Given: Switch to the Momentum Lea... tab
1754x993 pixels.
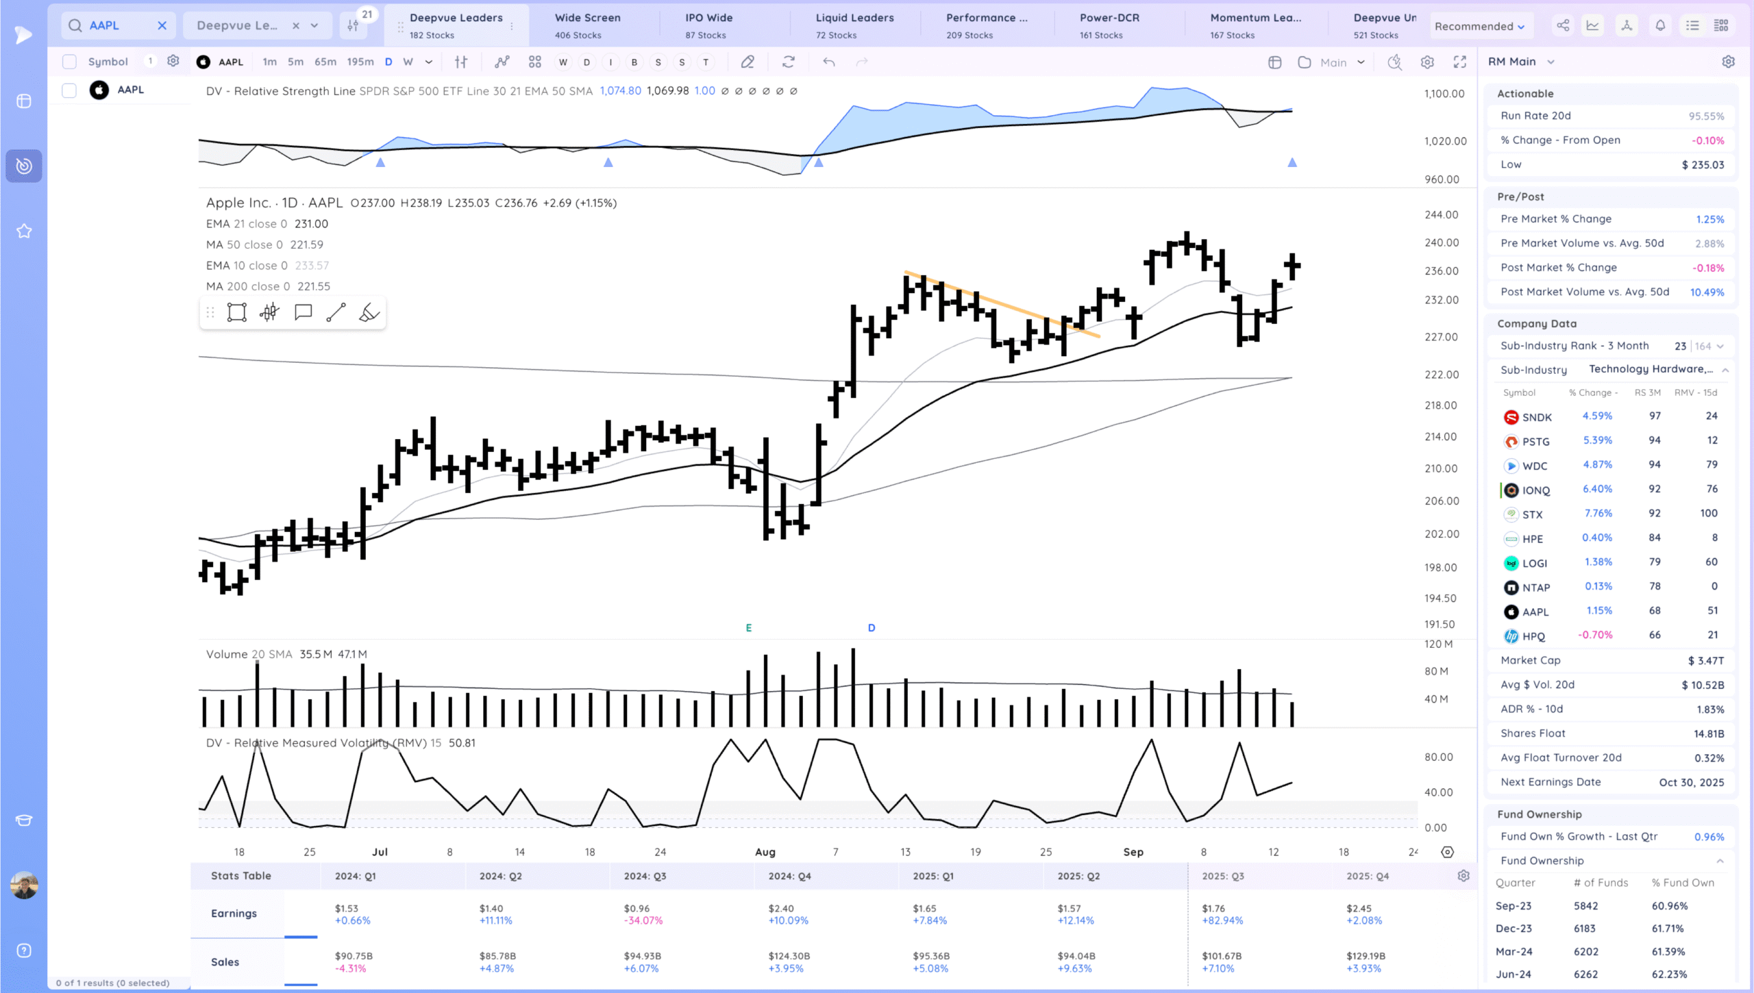Looking at the screenshot, I should click(1255, 26).
